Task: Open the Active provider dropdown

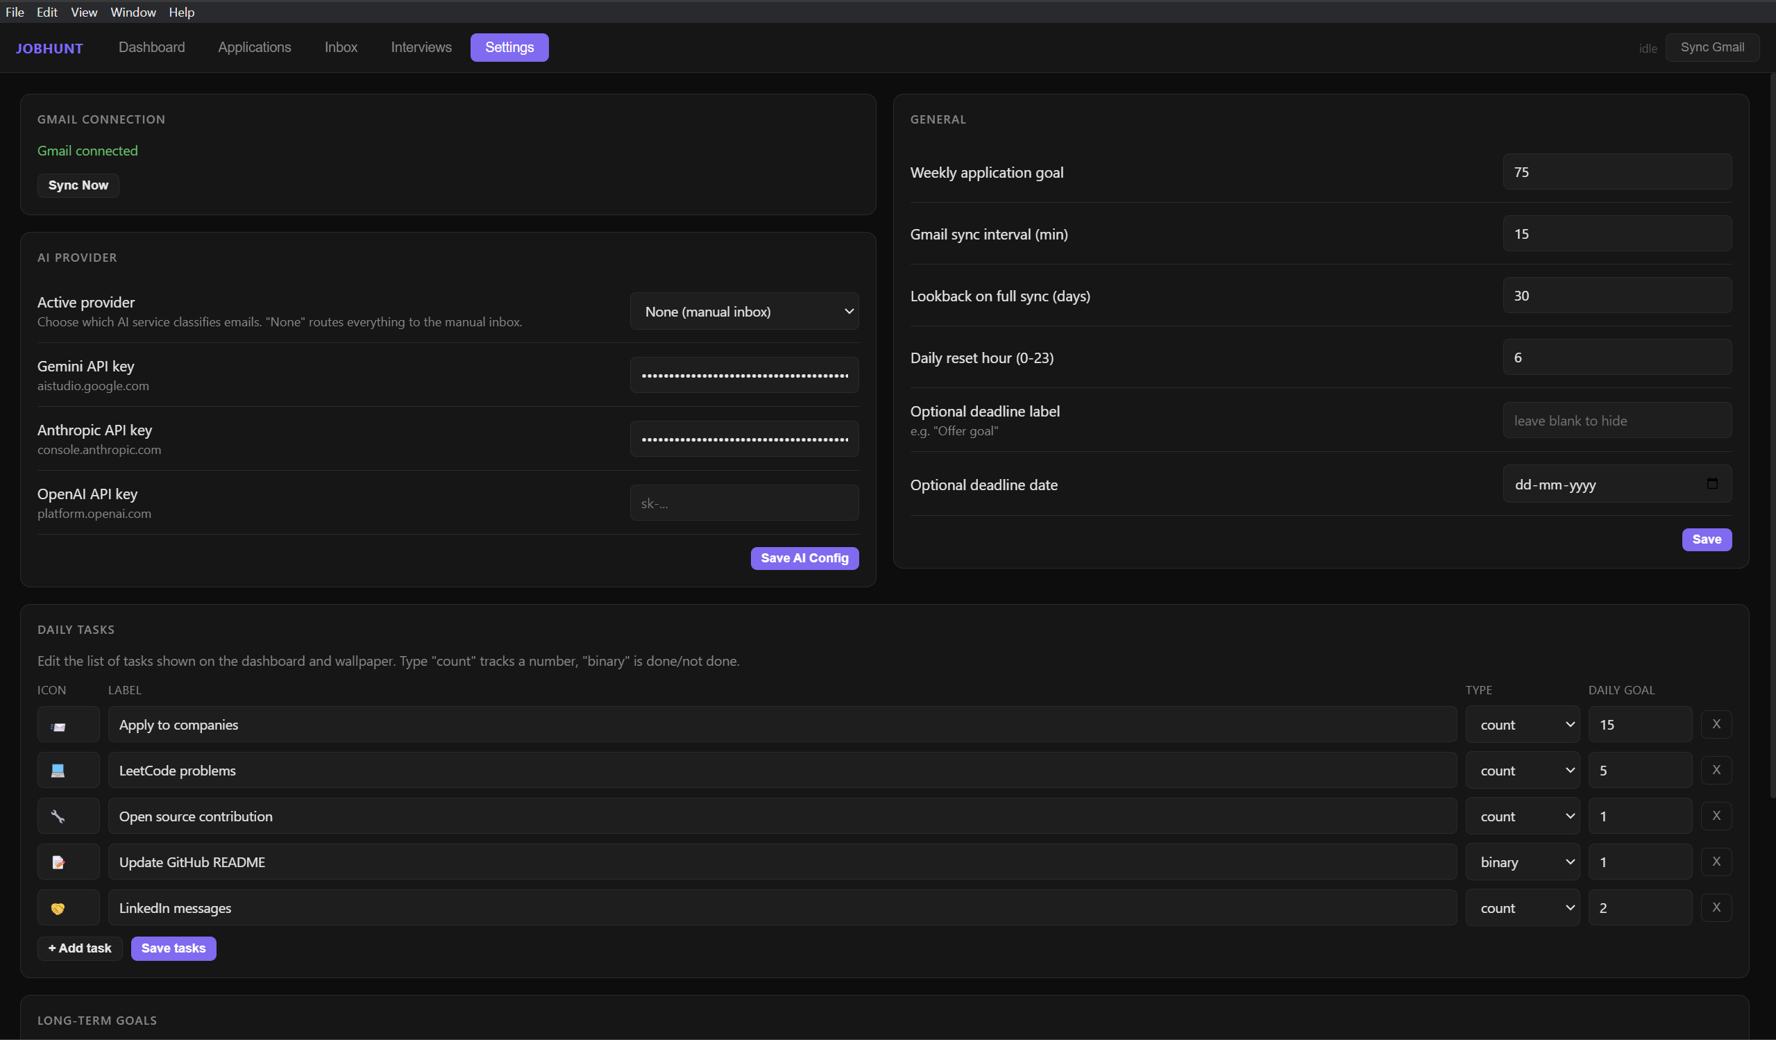Action: [744, 312]
